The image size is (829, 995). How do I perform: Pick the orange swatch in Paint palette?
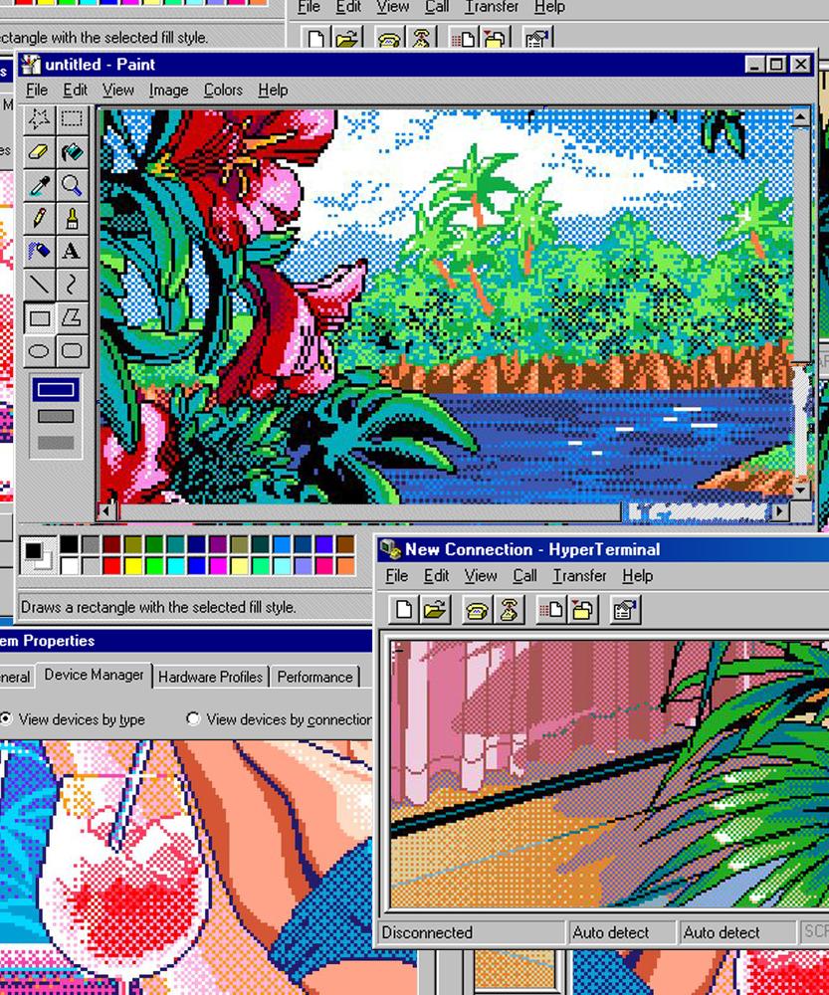pyautogui.click(x=345, y=565)
